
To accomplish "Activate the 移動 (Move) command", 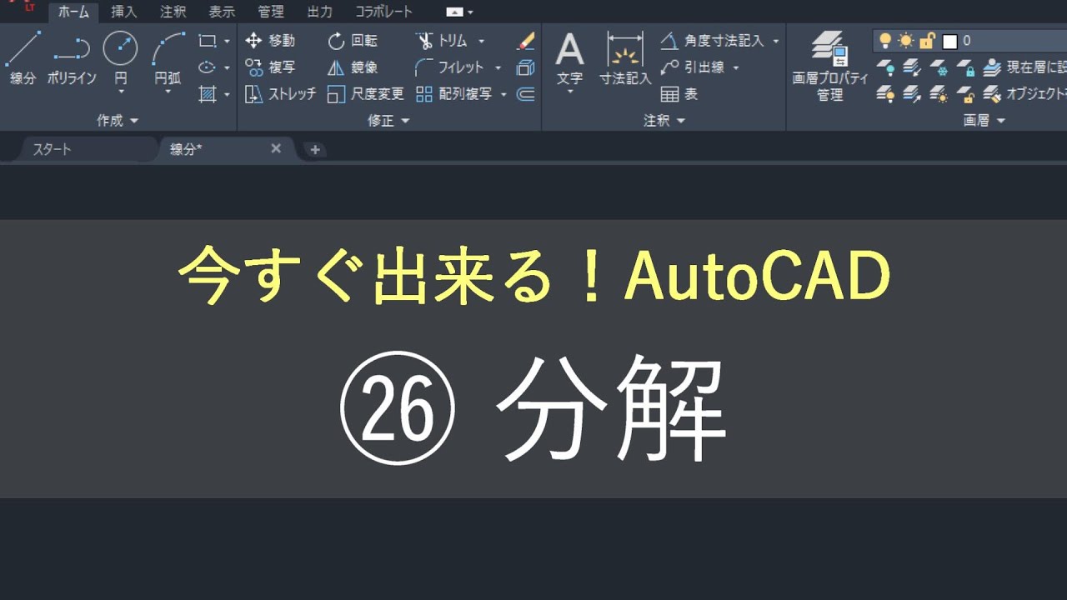I will (271, 40).
